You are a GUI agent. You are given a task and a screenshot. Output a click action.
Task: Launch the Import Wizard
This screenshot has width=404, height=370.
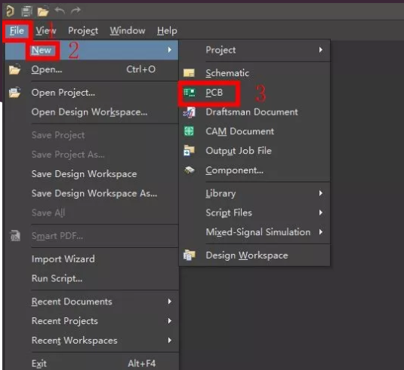pos(91,259)
